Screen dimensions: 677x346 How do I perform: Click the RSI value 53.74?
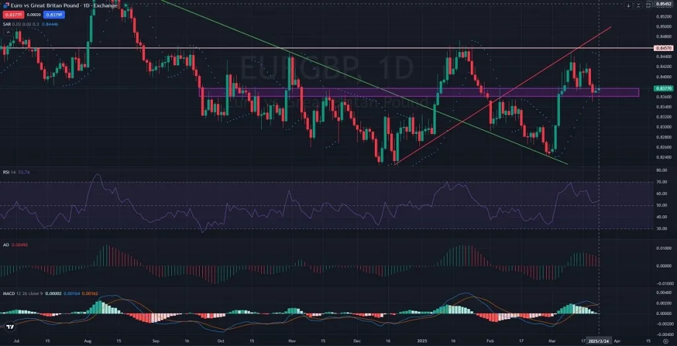24,172
